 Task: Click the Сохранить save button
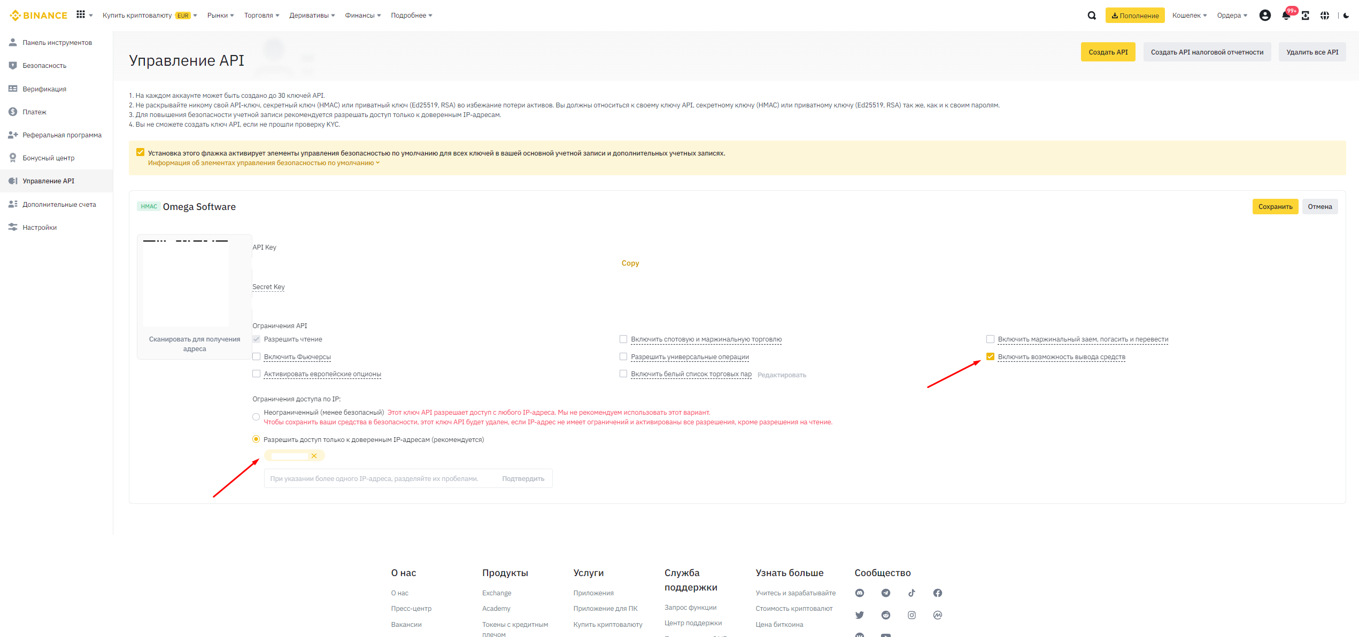(x=1275, y=207)
